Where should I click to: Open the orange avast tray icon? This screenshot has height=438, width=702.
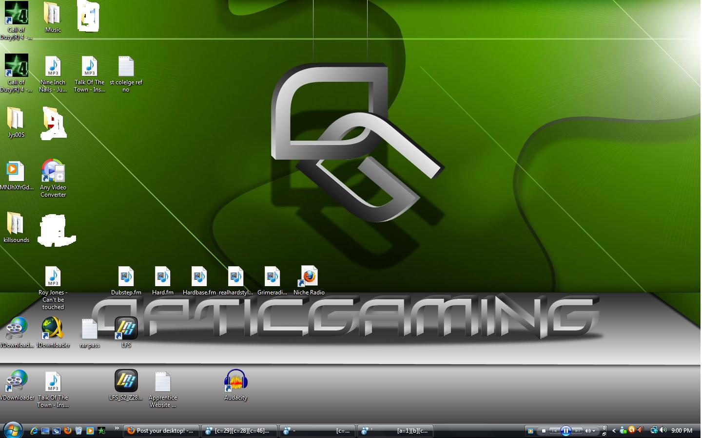point(632,430)
